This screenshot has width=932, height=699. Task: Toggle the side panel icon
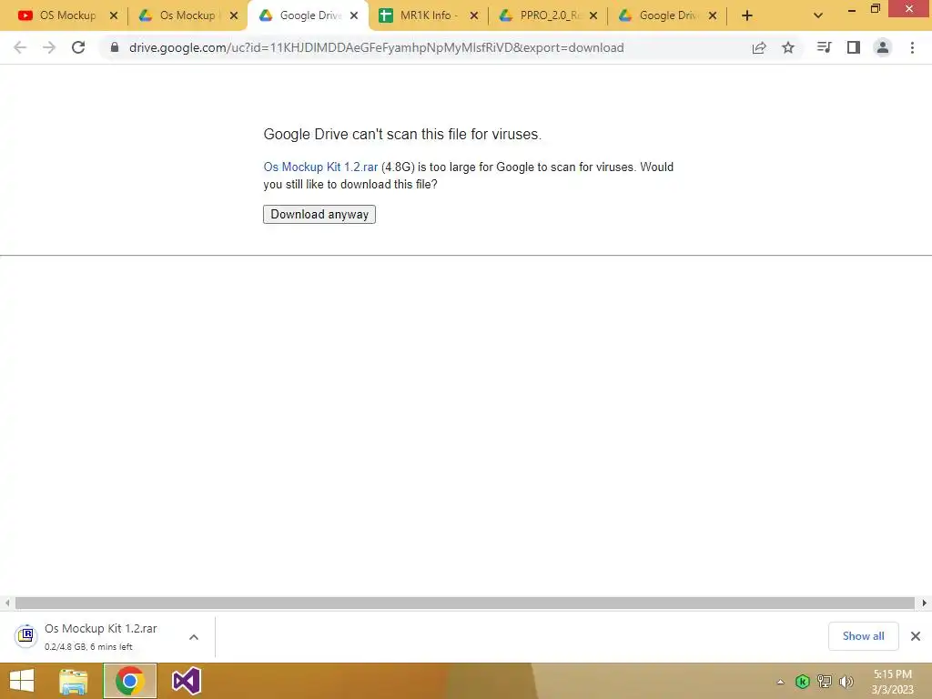pyautogui.click(x=854, y=47)
